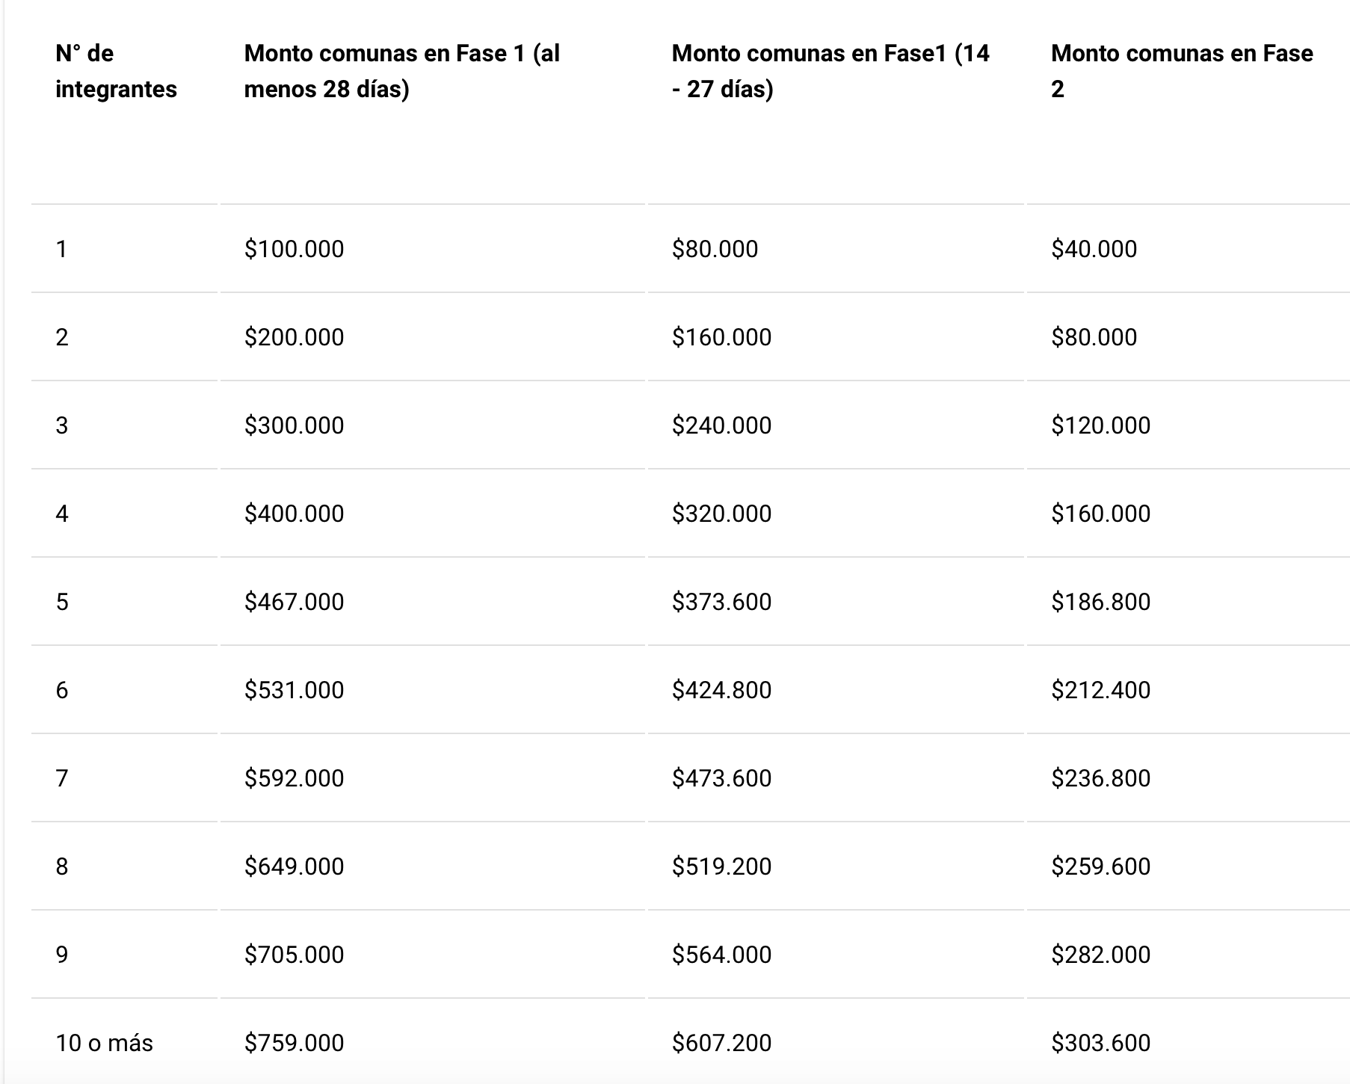Click the $120.000 Fase 2 cell

click(1100, 425)
